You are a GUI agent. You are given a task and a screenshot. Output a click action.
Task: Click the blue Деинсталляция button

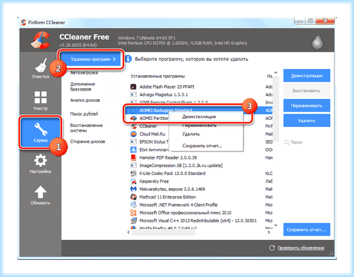[307, 76]
